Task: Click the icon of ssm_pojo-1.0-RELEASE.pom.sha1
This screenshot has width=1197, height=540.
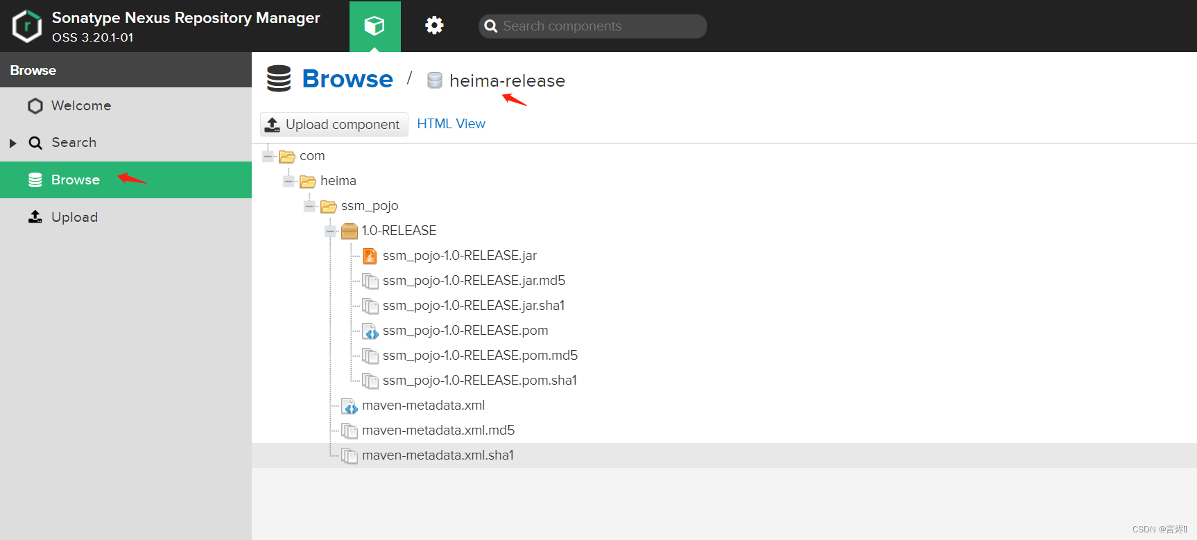Action: pos(370,381)
